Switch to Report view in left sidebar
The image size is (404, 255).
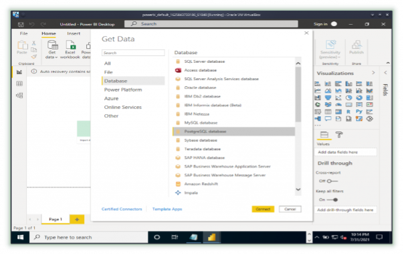[19, 72]
